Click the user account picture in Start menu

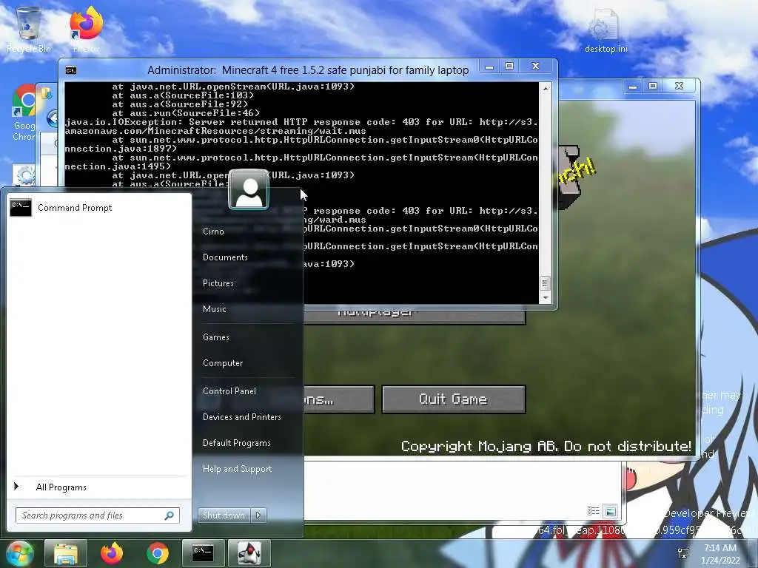tap(249, 189)
